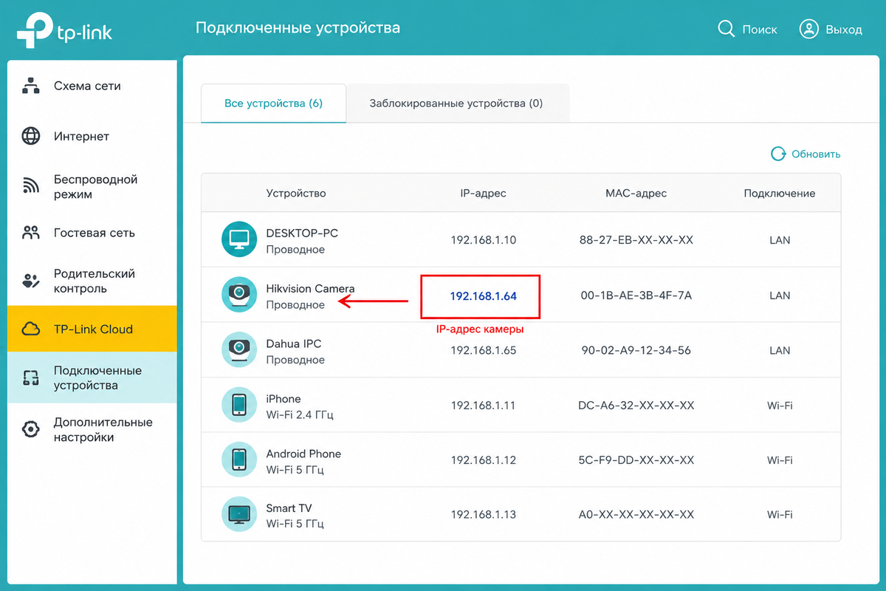Open Беспроводной режим section

tap(92, 187)
